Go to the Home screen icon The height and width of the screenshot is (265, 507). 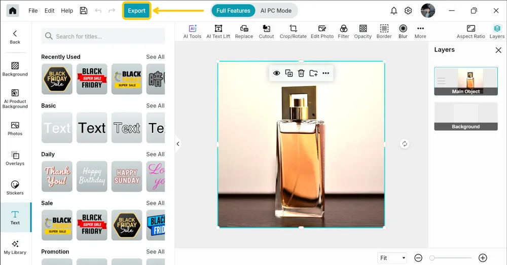point(13,11)
